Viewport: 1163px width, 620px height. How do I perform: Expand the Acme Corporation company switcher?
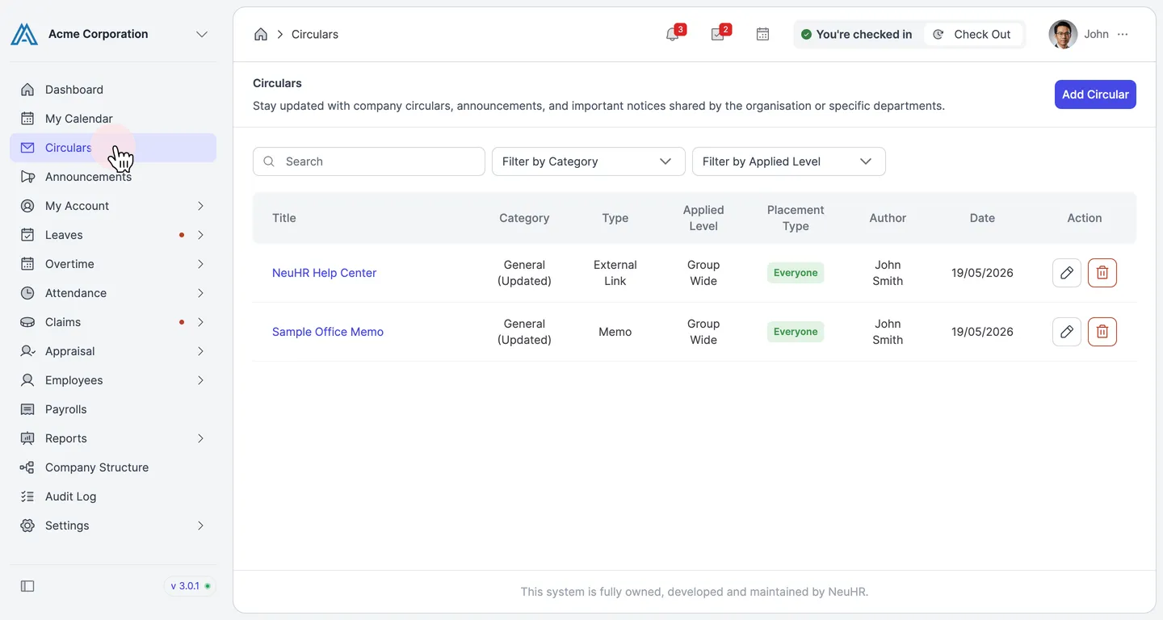click(x=202, y=34)
